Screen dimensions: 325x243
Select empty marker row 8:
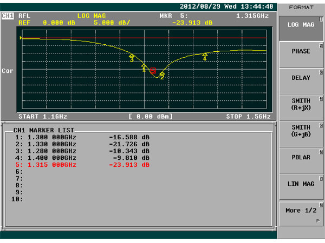pyautogui.click(x=19, y=185)
